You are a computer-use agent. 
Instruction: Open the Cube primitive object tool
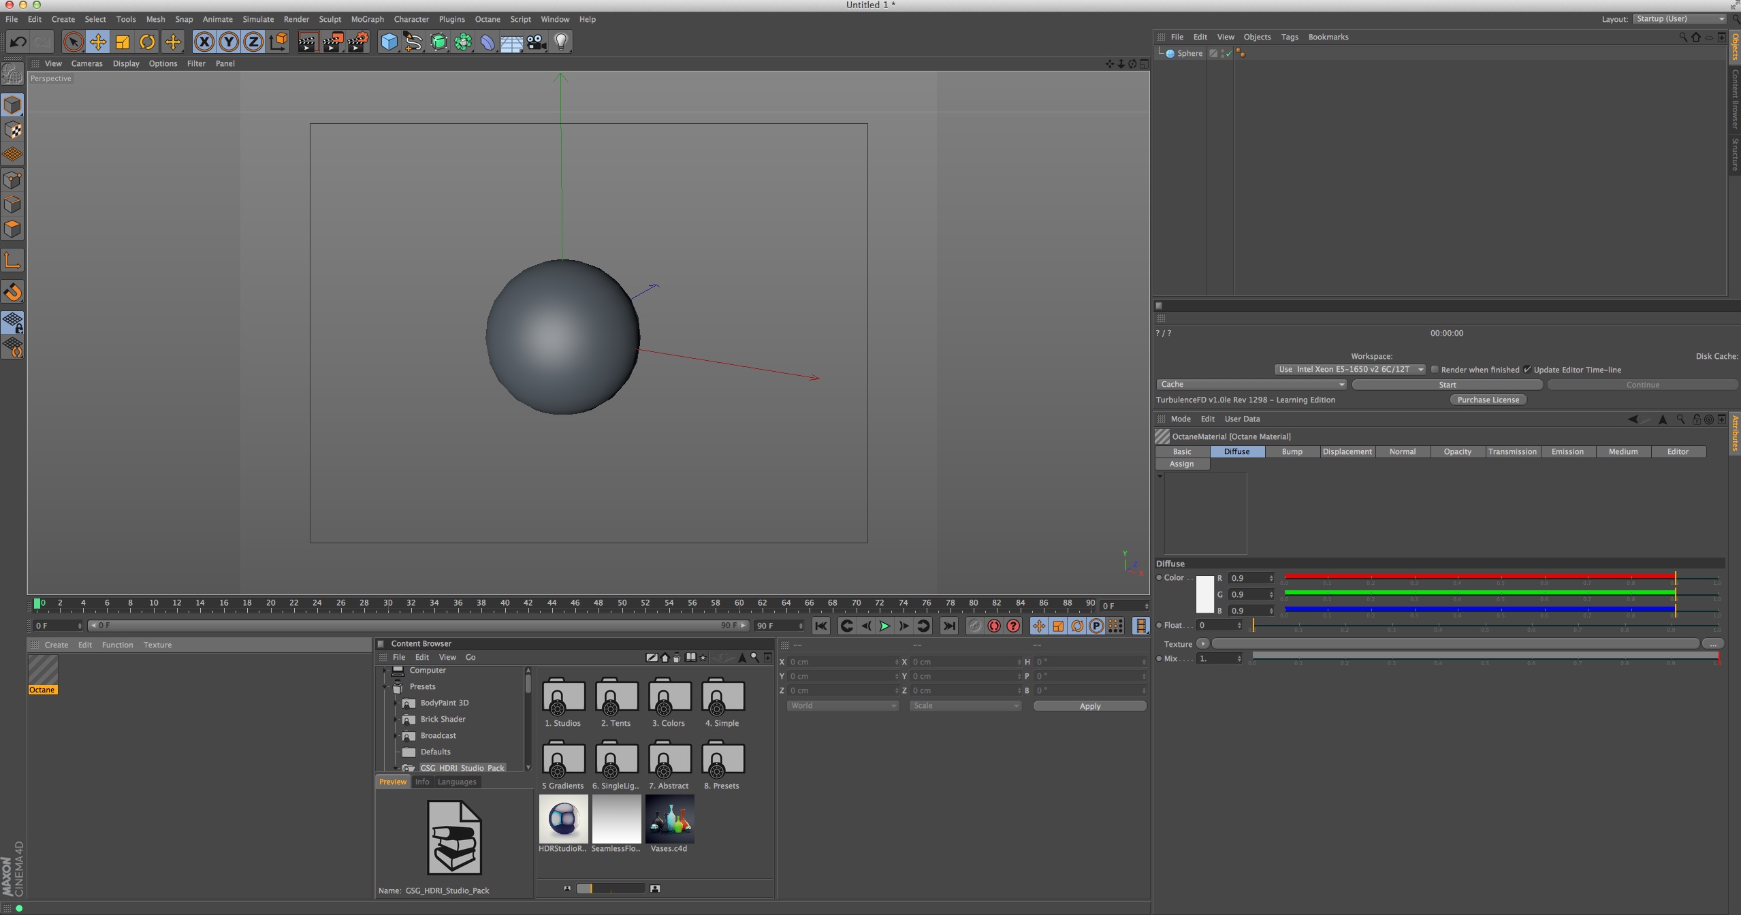click(x=389, y=42)
